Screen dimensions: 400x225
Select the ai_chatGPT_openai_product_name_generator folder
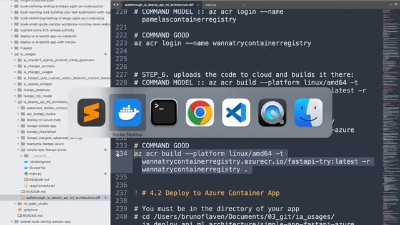[59, 60]
